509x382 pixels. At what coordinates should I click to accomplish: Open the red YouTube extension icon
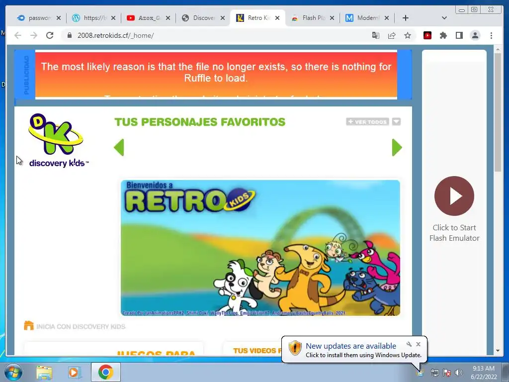point(427,35)
